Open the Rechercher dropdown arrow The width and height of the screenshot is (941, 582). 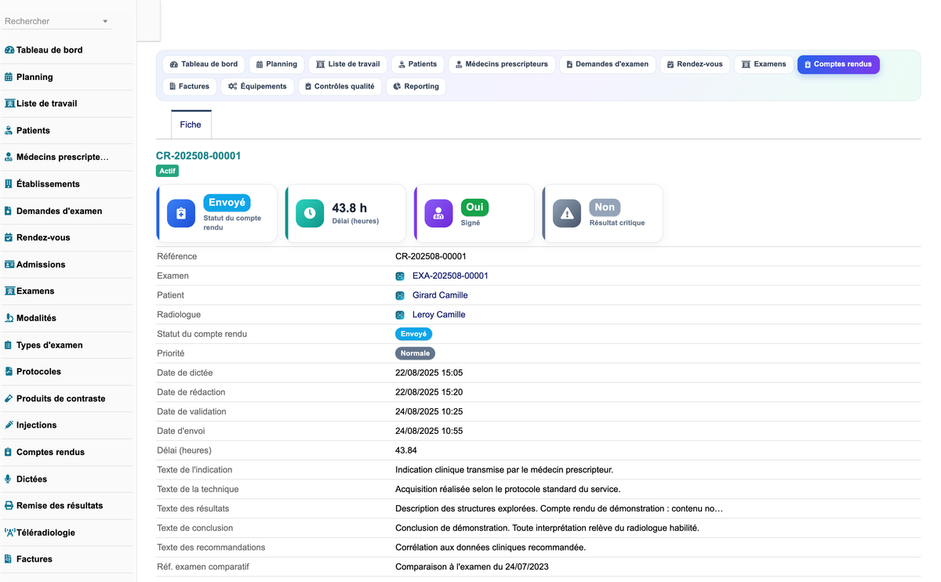pos(105,22)
